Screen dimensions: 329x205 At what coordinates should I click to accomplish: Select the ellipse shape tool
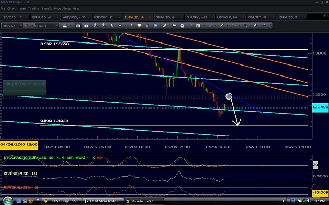pos(234,26)
